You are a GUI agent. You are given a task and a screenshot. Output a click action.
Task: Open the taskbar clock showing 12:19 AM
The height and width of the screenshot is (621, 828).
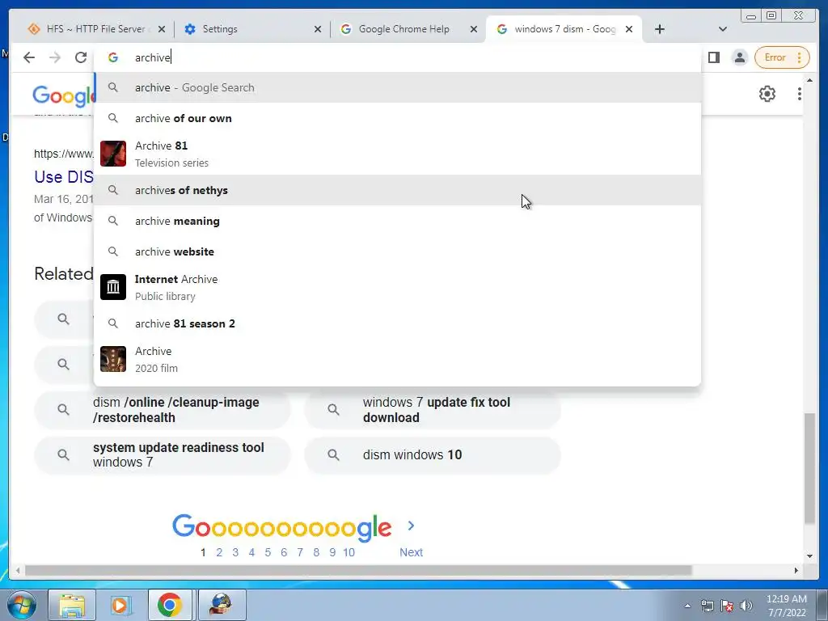(786, 606)
